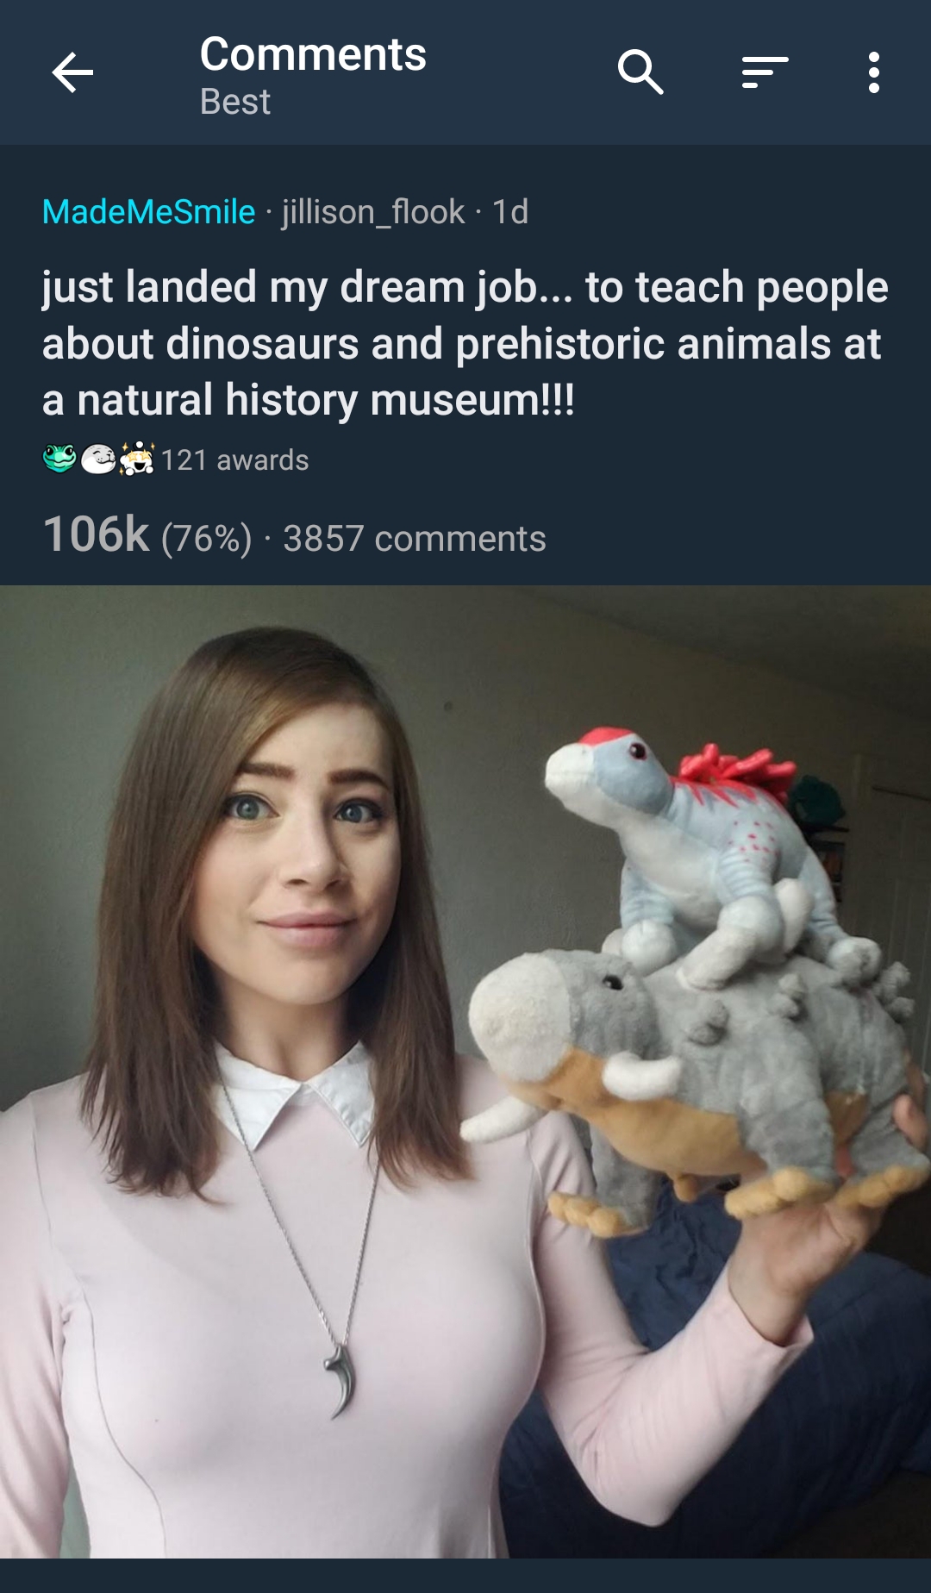Screen dimensions: 931x1593
Task: Open the post image thumbnail
Action: 465,1071
